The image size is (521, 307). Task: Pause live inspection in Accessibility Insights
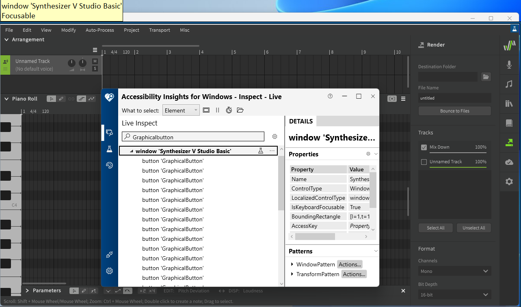pyautogui.click(x=218, y=110)
